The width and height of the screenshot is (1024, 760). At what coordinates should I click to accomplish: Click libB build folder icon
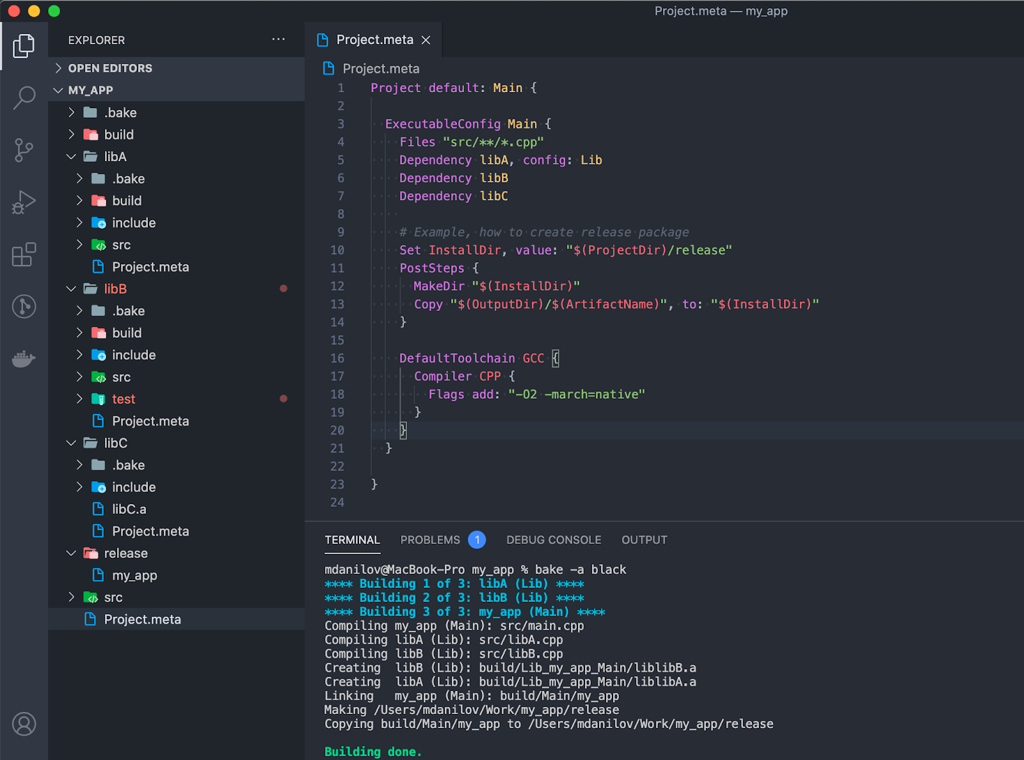click(99, 333)
